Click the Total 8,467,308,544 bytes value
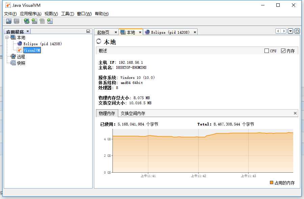 [234, 124]
